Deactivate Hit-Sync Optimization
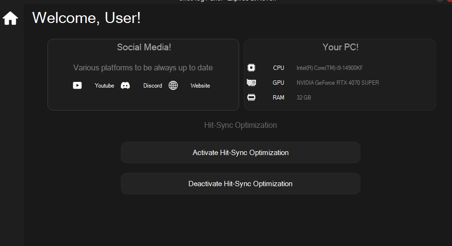Screen dimensions: 452x246 point(241,184)
